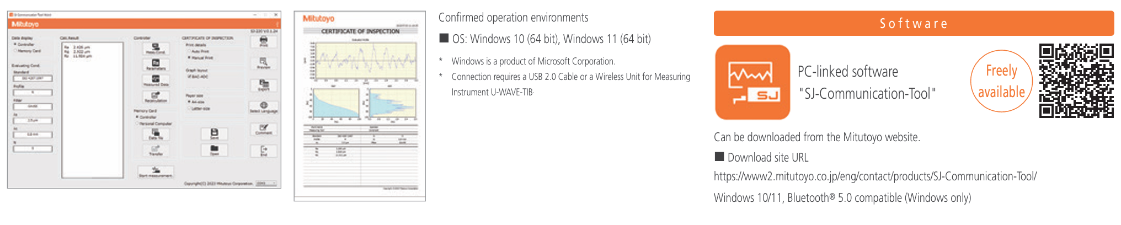Open the zoom dropdown beside the copyright

[266, 183]
